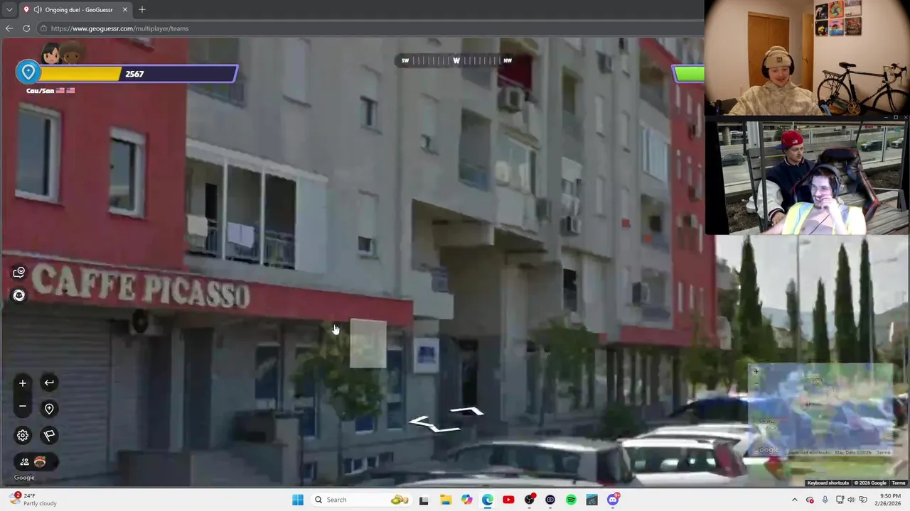Click the microphone tray icon
This screenshot has width=910, height=511.
point(825,500)
